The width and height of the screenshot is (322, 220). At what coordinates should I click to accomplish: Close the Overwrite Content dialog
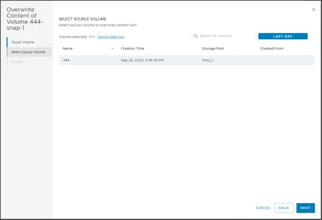313,9
